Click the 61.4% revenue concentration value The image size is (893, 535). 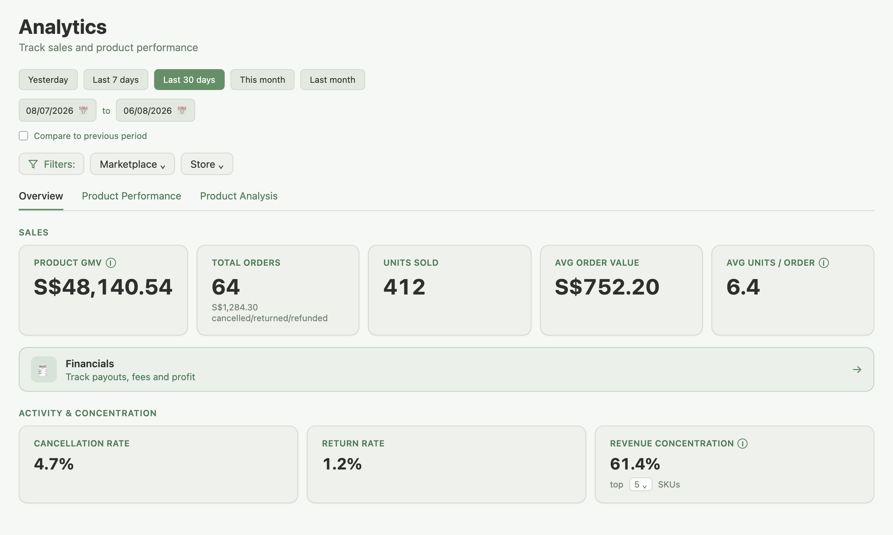point(635,464)
